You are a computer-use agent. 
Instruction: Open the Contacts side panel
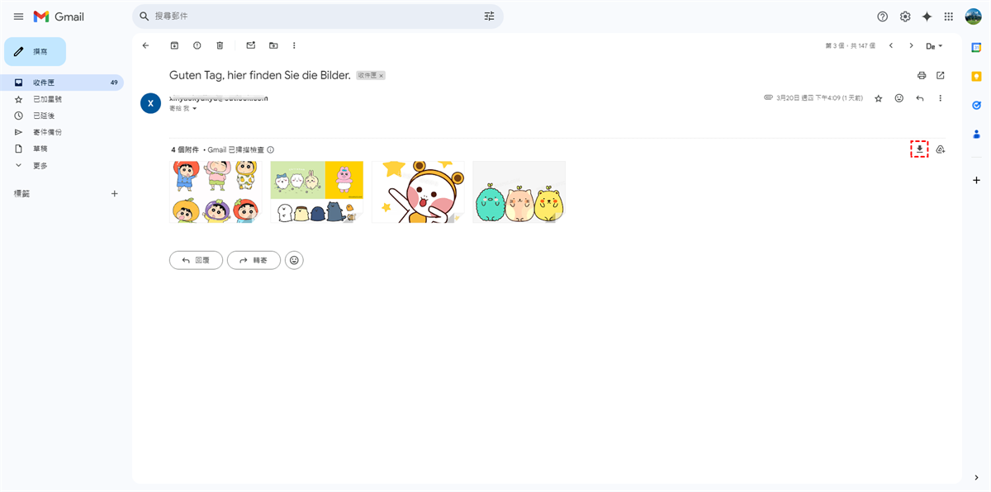pos(977,134)
